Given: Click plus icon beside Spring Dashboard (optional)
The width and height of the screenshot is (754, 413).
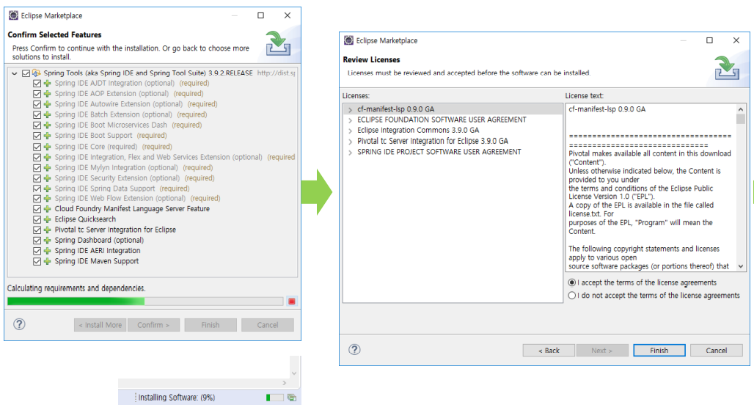Looking at the screenshot, I should point(47,241).
